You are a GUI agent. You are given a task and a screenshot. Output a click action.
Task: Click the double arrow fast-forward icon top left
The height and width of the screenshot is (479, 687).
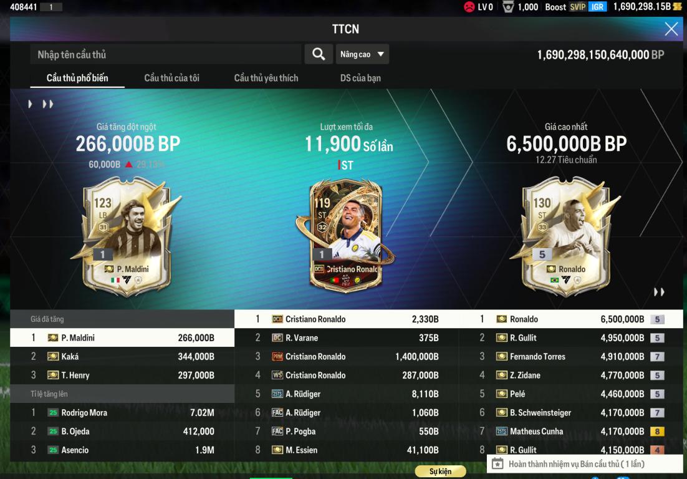tap(48, 104)
